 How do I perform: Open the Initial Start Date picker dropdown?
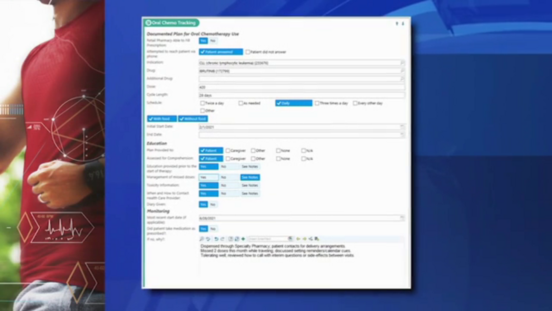402,127
